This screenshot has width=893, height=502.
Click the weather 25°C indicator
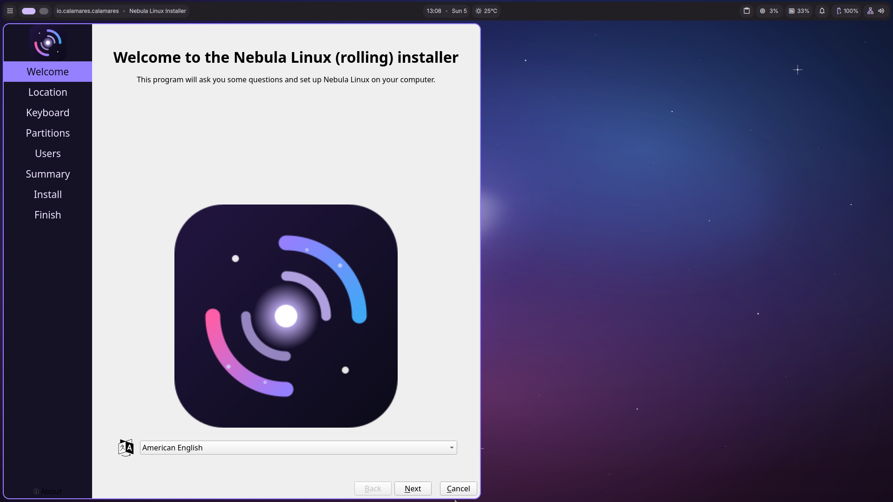486,11
